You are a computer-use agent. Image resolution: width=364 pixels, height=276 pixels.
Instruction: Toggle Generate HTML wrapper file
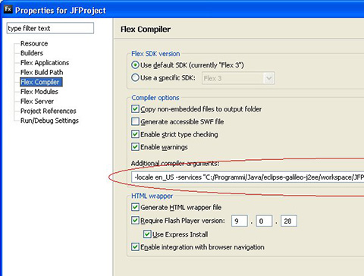(x=135, y=207)
